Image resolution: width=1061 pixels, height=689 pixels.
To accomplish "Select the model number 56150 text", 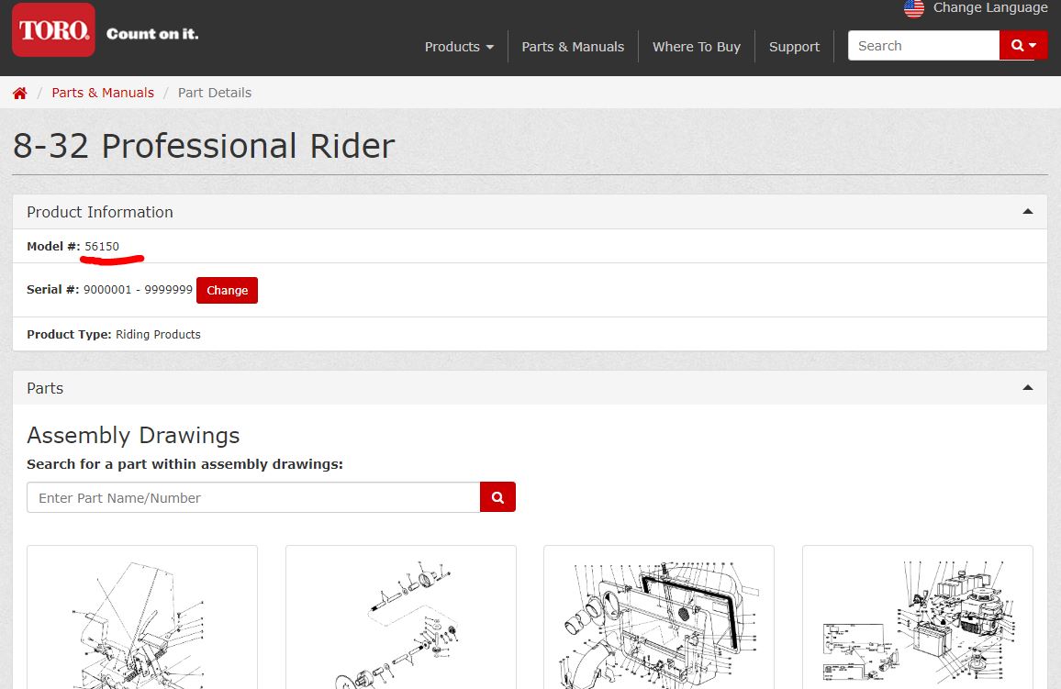I will 102,246.
